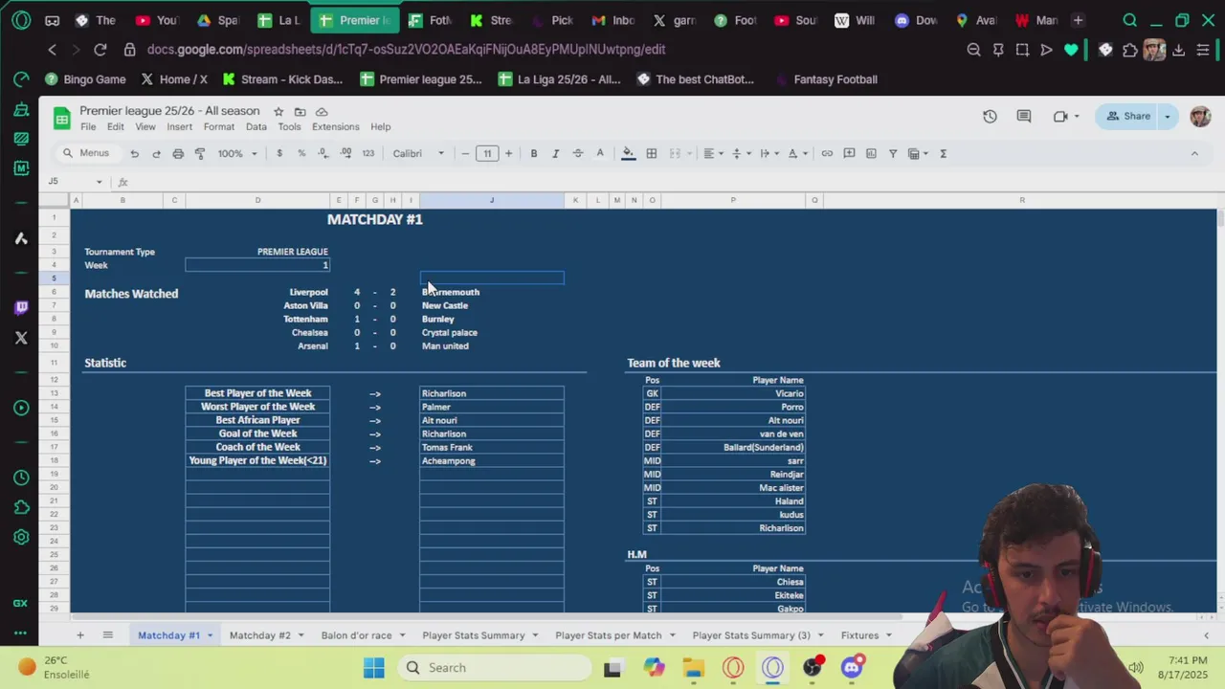This screenshot has height=689, width=1225.
Task: Star the Premier league spreadsheet
Action: [278, 112]
